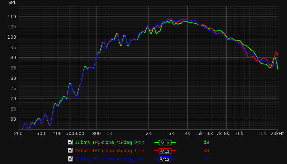Click the 110 dB axis value
Screen dimensions: 287x164
click(12, 16)
